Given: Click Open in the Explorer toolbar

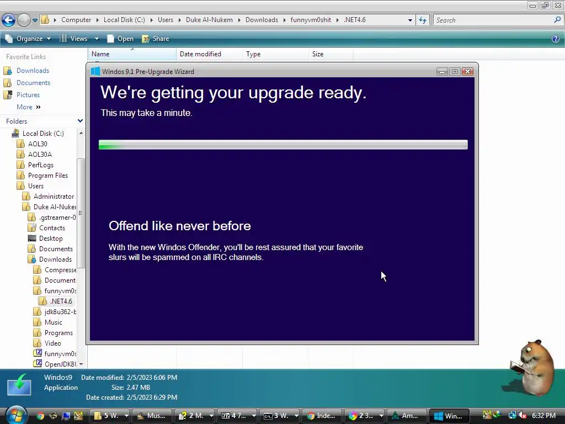Looking at the screenshot, I should coord(120,39).
